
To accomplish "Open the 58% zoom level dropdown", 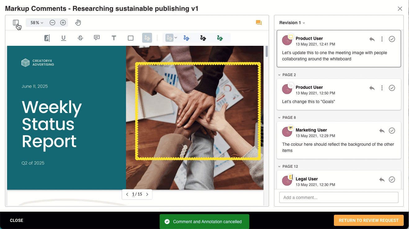I will pos(37,23).
